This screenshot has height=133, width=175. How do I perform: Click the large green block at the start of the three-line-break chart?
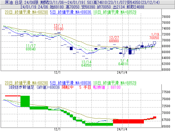(x=25, y=101)
